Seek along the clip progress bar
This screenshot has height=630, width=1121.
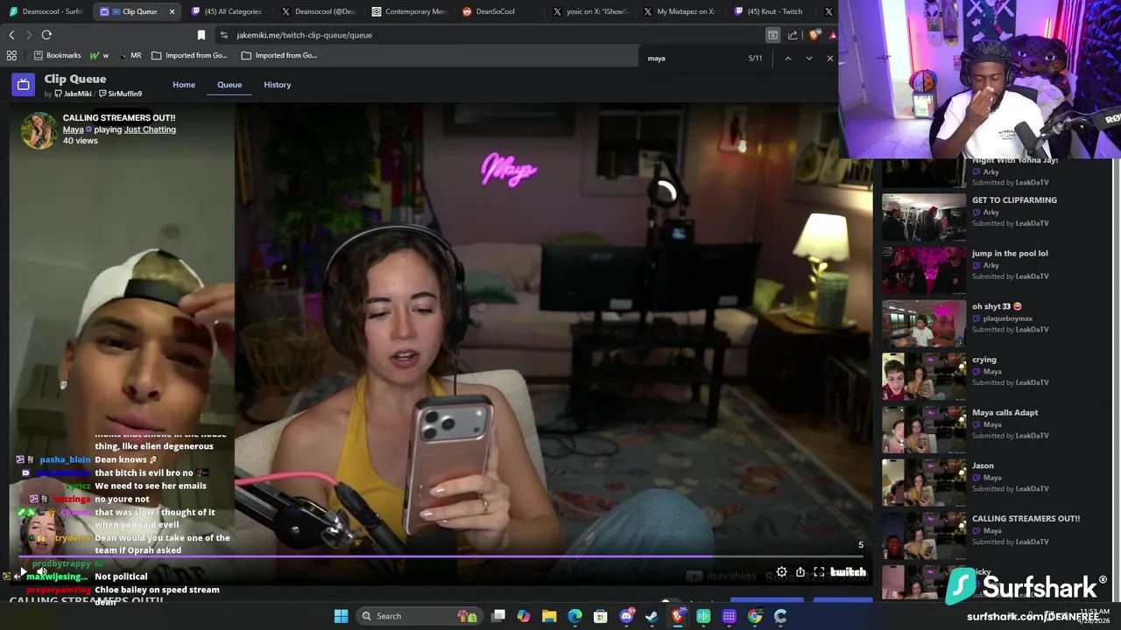(x=441, y=556)
